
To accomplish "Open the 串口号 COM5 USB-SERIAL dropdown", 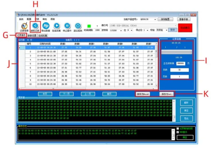I will pos(143,25).
